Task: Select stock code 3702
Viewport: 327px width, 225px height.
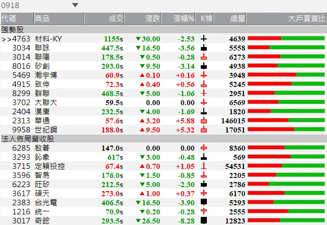Action: (x=21, y=103)
